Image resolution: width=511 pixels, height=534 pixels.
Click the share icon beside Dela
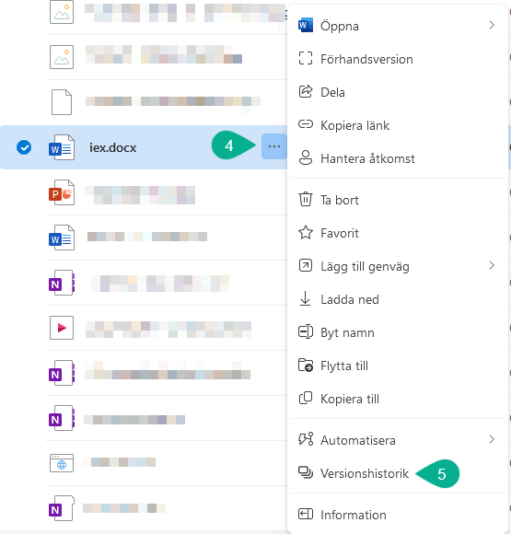pos(306,92)
